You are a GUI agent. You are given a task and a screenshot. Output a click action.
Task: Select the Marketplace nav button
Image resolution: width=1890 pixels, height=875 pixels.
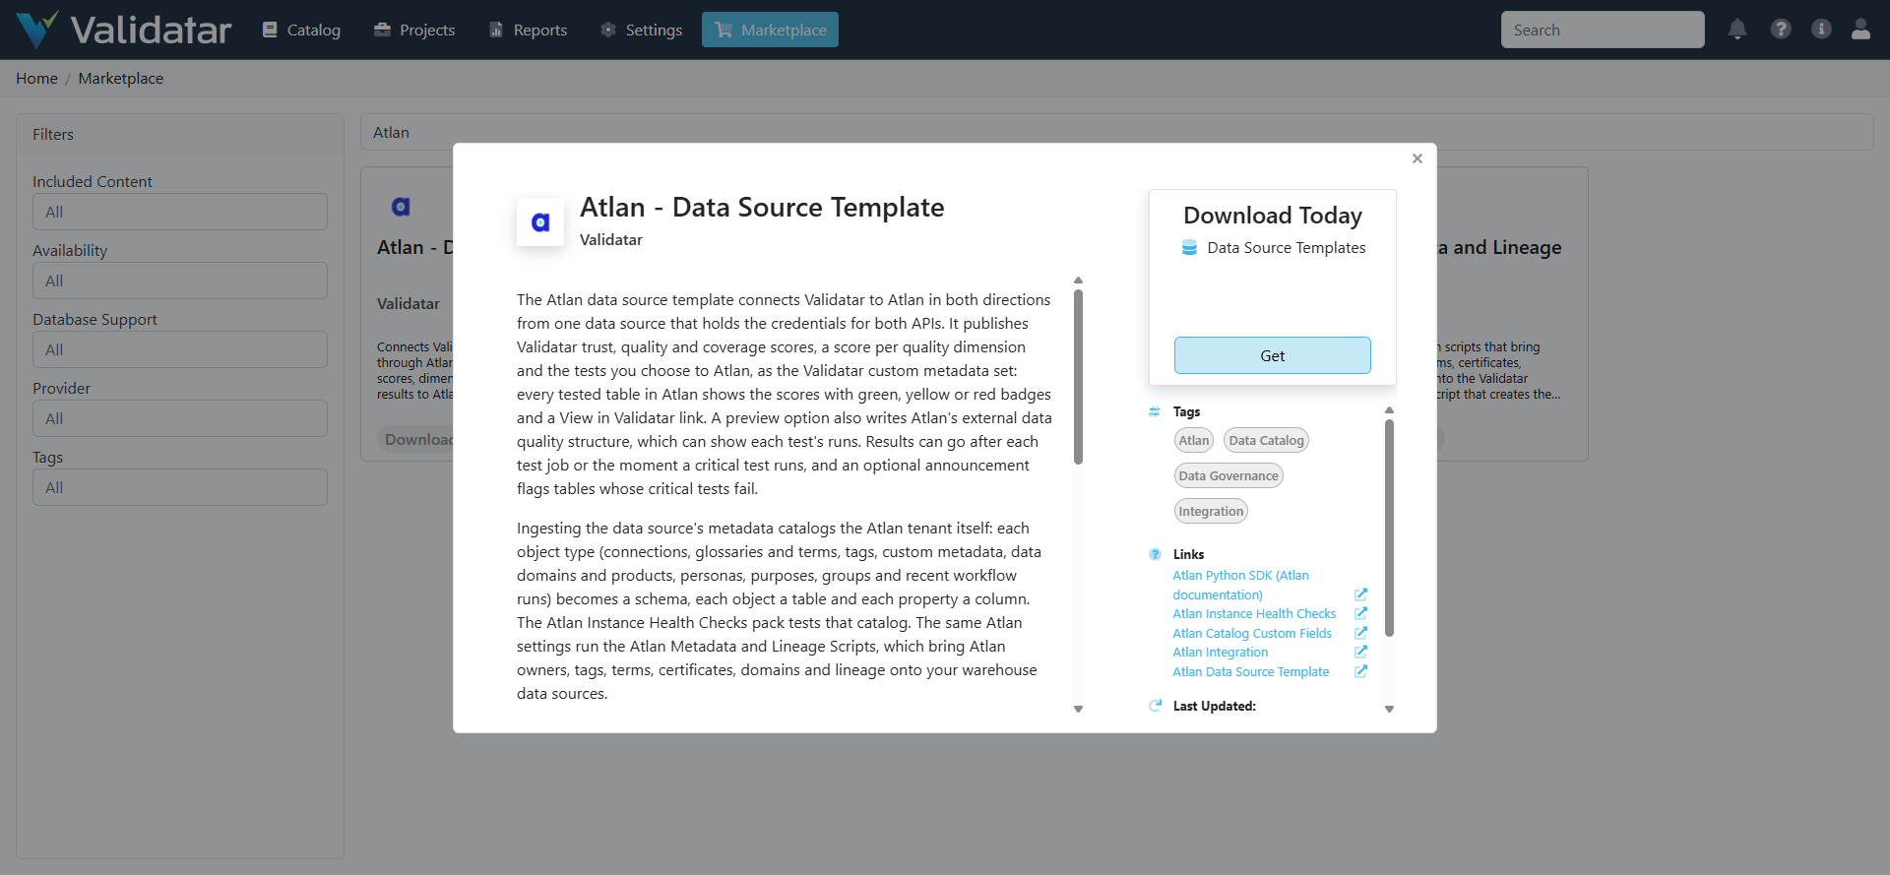770,30
